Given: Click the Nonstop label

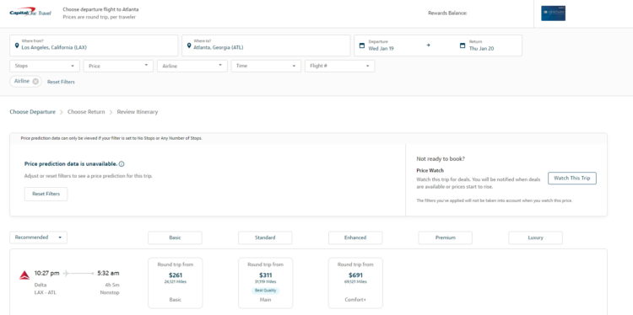Looking at the screenshot, I should 110,292.
